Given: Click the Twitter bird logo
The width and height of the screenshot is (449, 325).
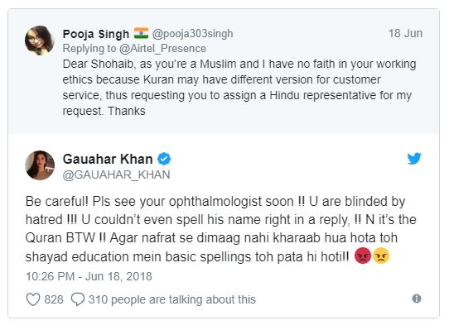Looking at the screenshot, I should [x=414, y=158].
